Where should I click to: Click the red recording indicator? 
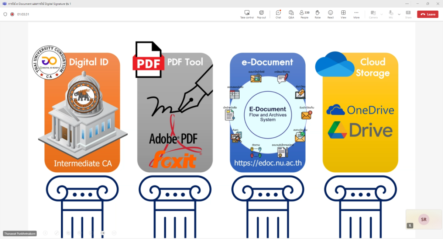(x=12, y=14)
